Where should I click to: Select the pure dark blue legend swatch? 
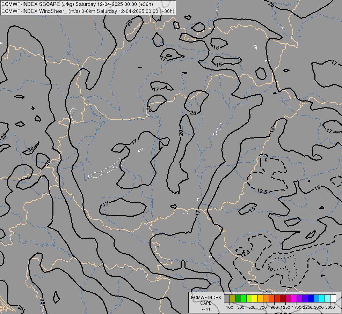(311, 298)
